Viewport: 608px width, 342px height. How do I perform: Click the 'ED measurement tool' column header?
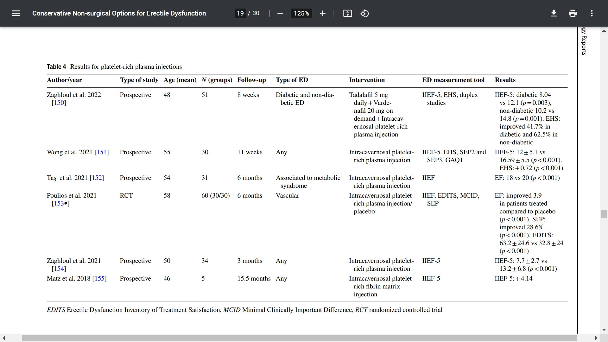[x=453, y=80]
